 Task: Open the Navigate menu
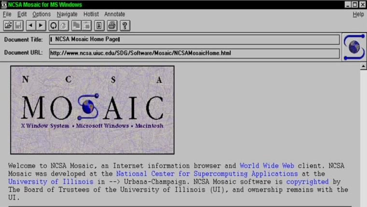click(x=67, y=14)
